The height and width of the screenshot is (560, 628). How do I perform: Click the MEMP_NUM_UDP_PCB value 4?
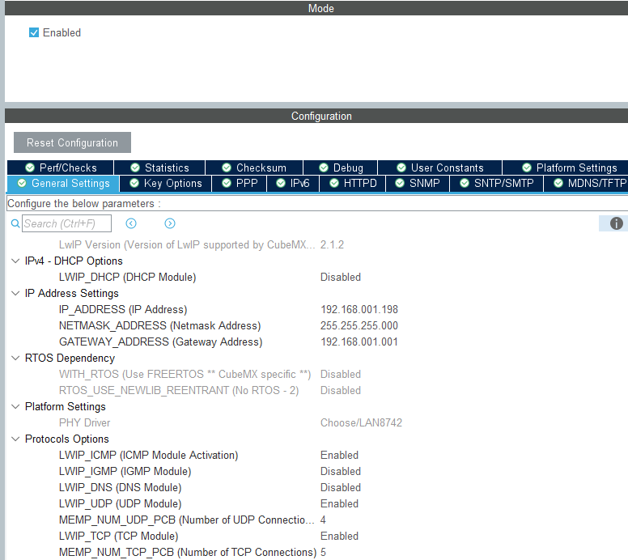(x=323, y=520)
